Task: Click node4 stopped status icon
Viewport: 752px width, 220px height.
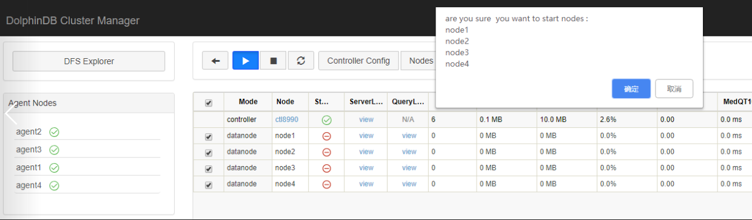Action: coord(326,184)
